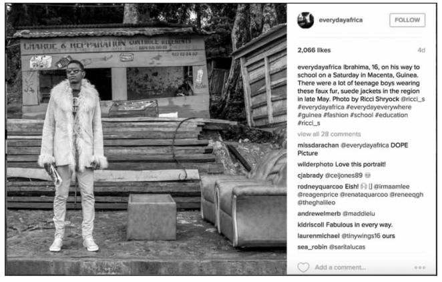This screenshot has width=442, height=282.
Task: Expand view all 28 comments
Action: tap(329, 134)
